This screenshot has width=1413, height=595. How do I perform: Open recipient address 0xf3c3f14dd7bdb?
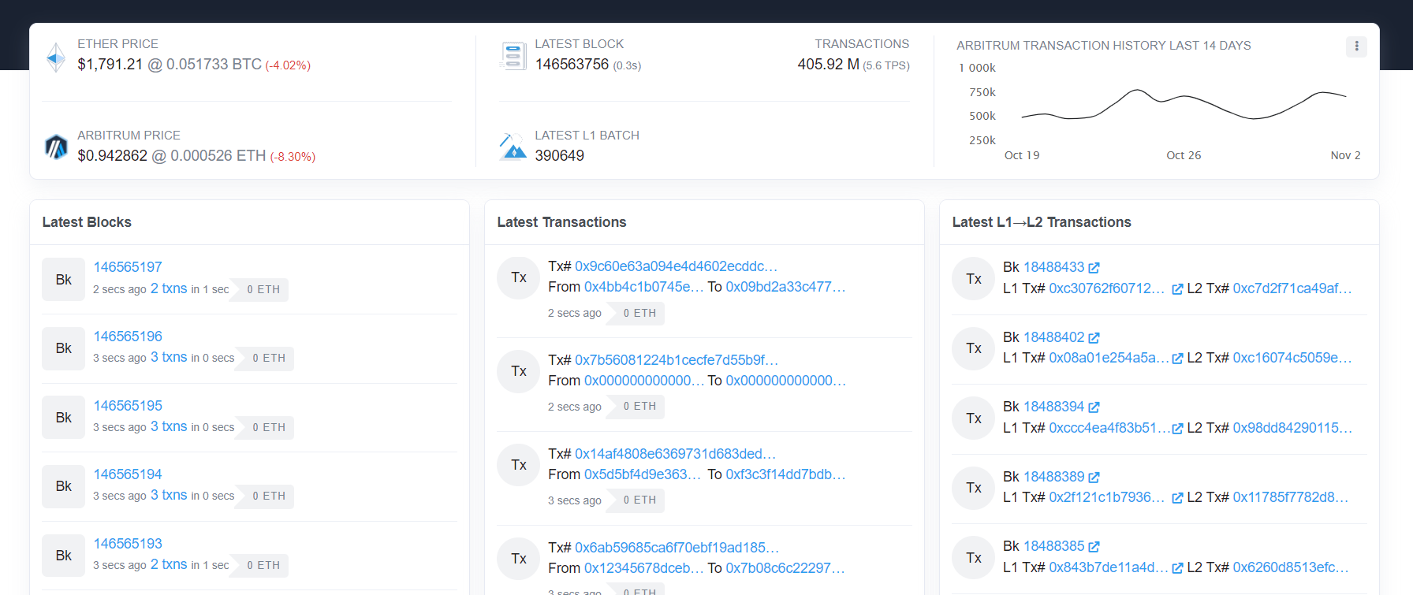point(785,474)
